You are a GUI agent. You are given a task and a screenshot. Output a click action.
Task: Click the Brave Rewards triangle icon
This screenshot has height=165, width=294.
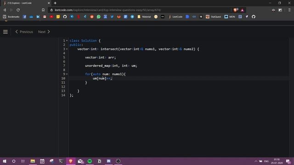tap(242, 10)
